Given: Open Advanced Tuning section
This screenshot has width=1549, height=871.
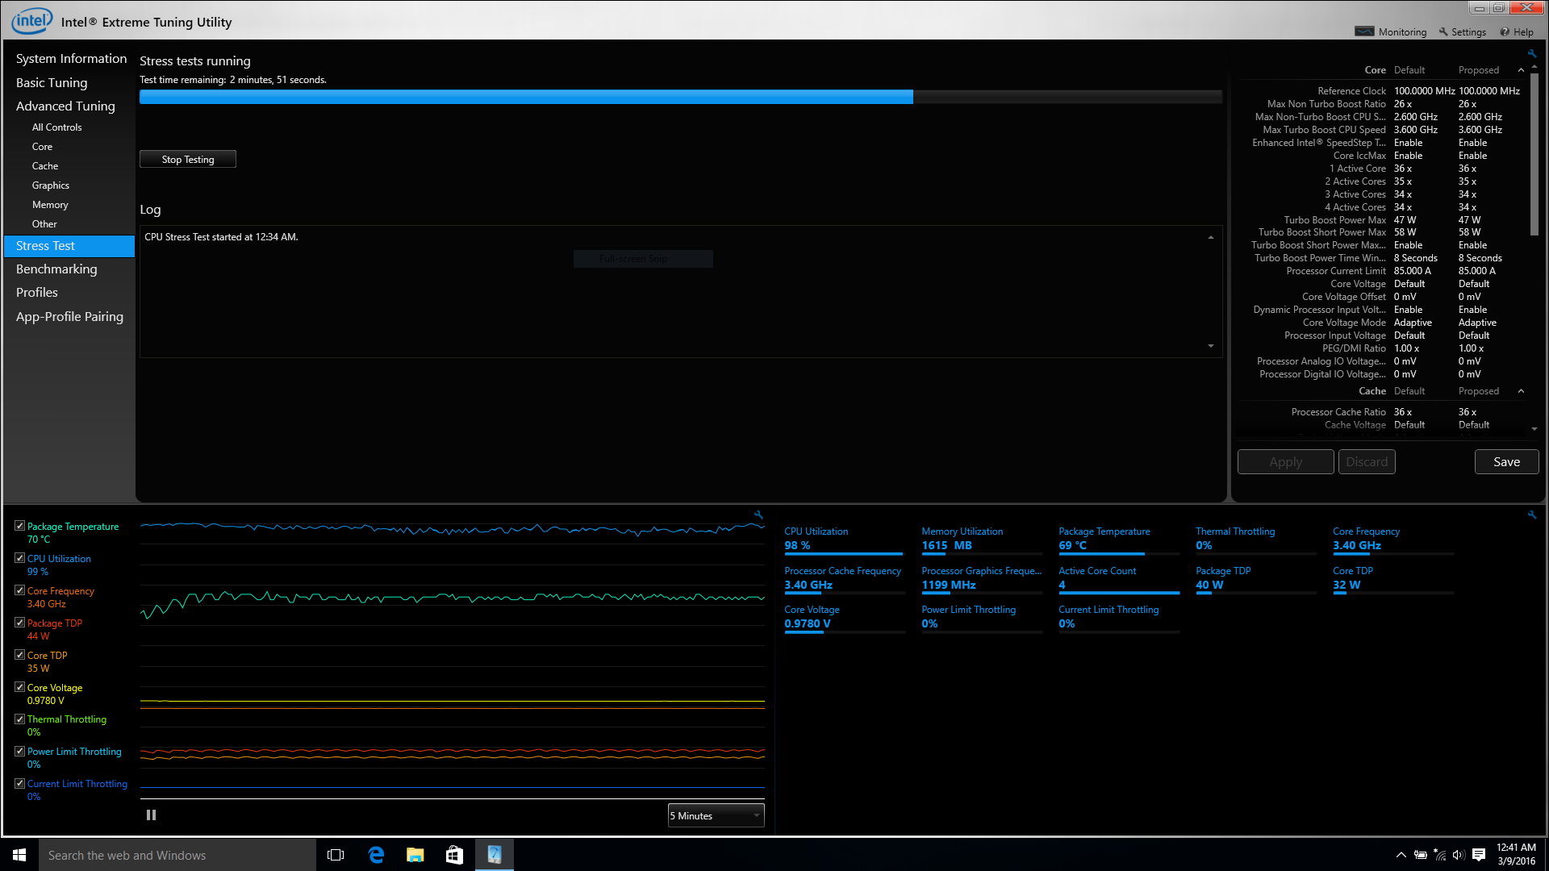Looking at the screenshot, I should click(65, 106).
